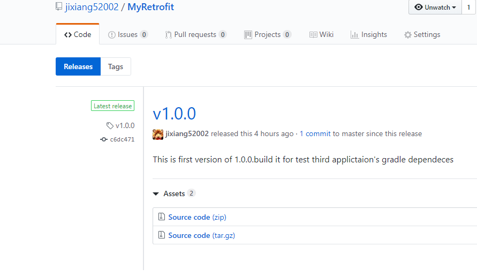Screen dimensions: 477x276
Task: Download Source code (zip)
Action: point(197,217)
